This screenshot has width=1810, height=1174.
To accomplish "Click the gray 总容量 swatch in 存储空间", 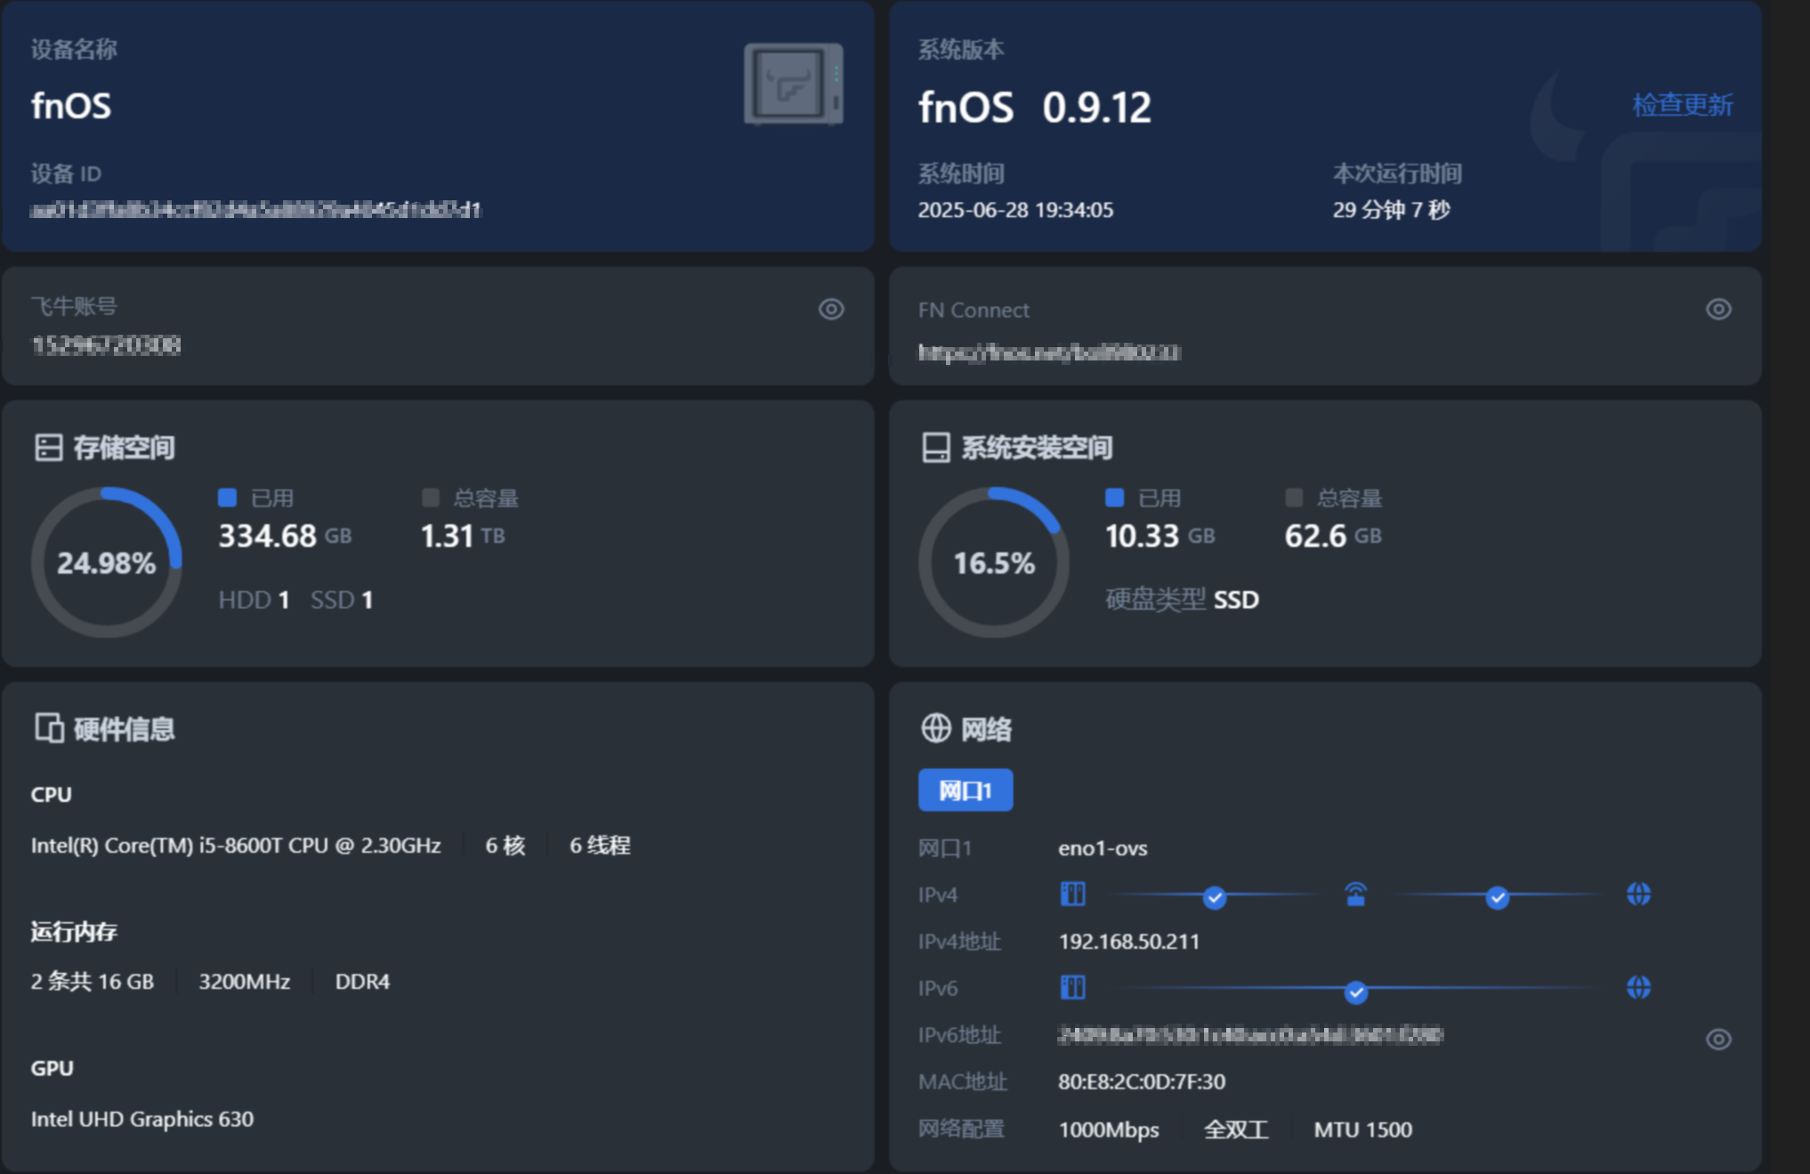I will [431, 498].
